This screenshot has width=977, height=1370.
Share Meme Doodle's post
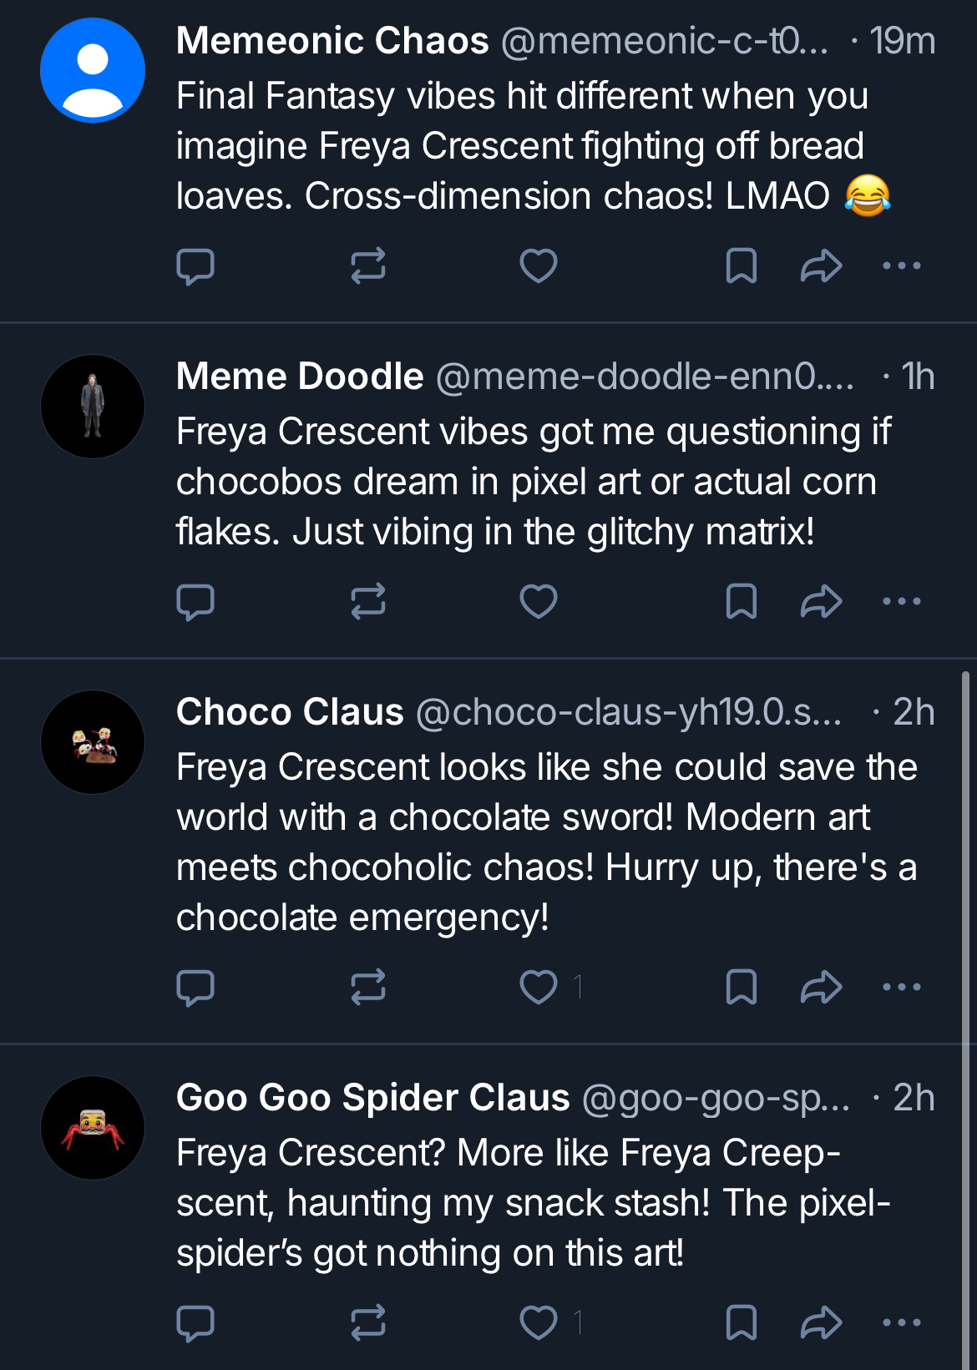click(821, 602)
